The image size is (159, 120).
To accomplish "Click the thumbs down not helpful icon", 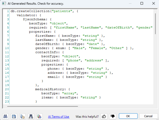I will [113, 116].
